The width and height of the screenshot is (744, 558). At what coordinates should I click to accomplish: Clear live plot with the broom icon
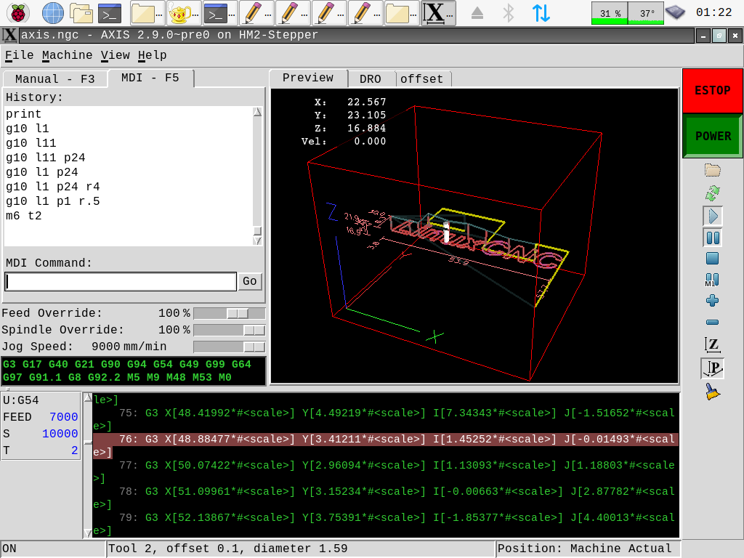(x=712, y=392)
